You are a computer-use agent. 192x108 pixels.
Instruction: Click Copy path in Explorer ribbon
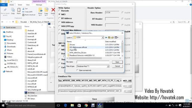pos(27,12)
